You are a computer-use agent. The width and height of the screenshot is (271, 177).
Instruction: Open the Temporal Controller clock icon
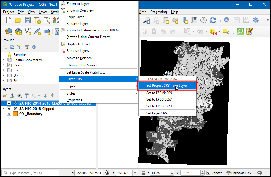(x=204, y=20)
